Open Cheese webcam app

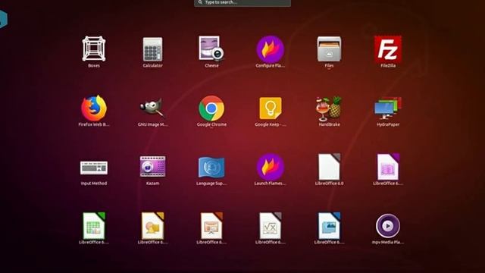(x=211, y=48)
